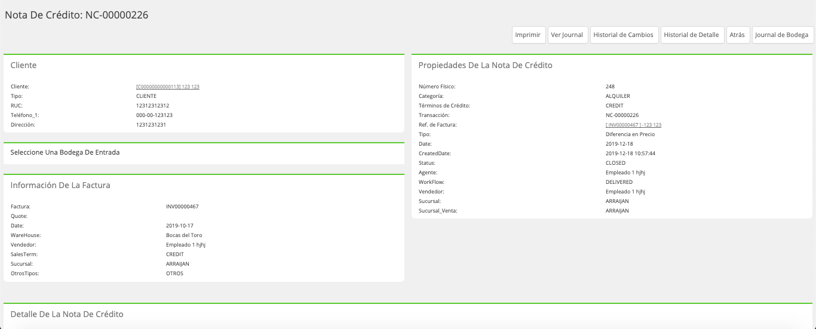Click Sucursal_Venta value ARRAIJAN

click(x=617, y=211)
